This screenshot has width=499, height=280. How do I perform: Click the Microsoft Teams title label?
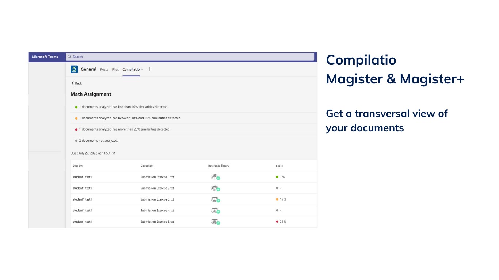(x=45, y=57)
